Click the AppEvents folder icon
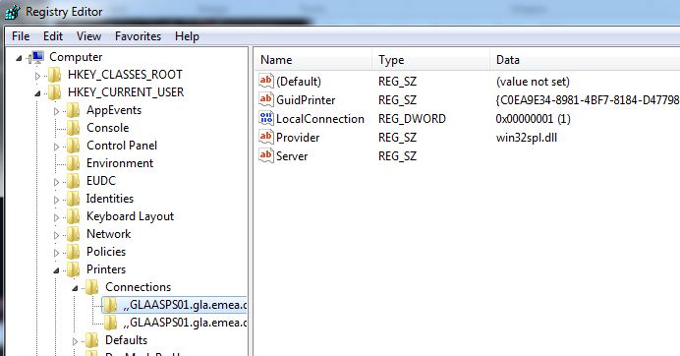680x356 pixels. [x=74, y=110]
